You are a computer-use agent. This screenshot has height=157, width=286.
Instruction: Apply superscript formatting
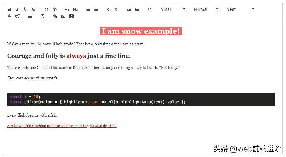click(x=116, y=9)
